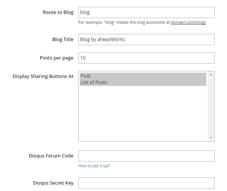Click the Display Sharing Buttons At label
Image resolution: width=227 pixels, height=191 pixels.
coord(43,76)
